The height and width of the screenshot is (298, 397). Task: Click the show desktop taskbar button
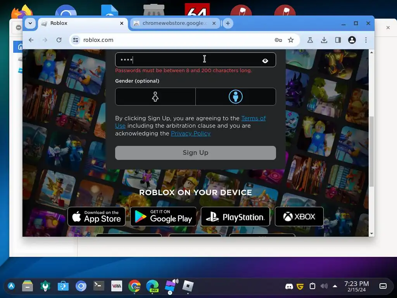pos(383,286)
